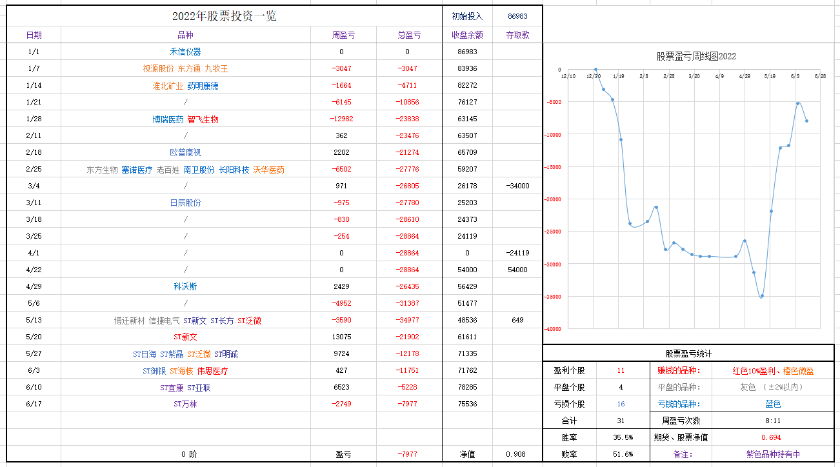Click the ST新文 cell in 5/20 row
Viewport: 840px width, 467px height.
point(186,337)
